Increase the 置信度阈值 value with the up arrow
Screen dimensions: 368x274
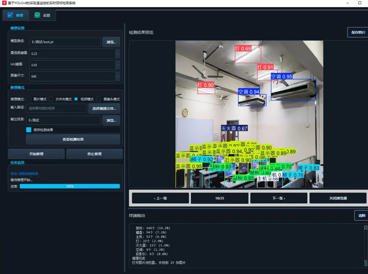click(118, 51)
